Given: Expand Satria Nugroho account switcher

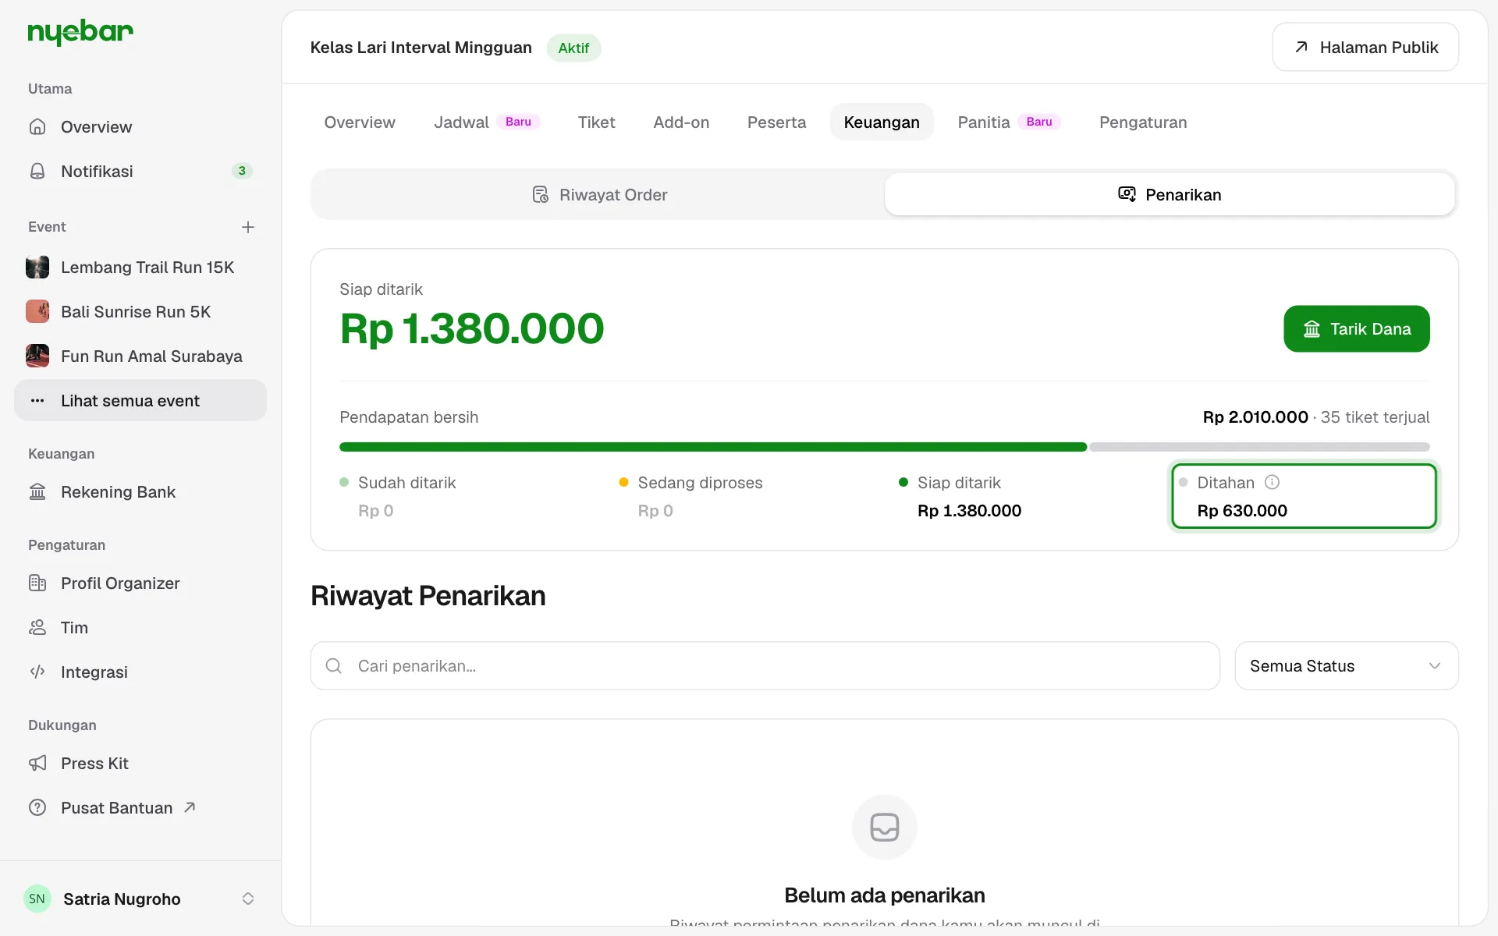Looking at the screenshot, I should 248,899.
